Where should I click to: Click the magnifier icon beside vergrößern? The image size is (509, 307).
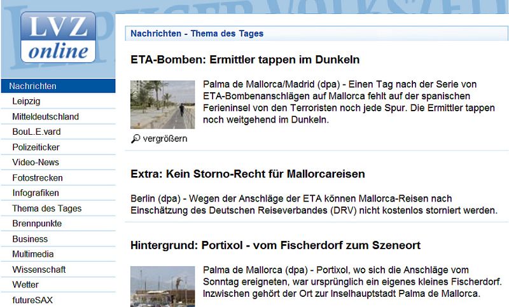136,139
